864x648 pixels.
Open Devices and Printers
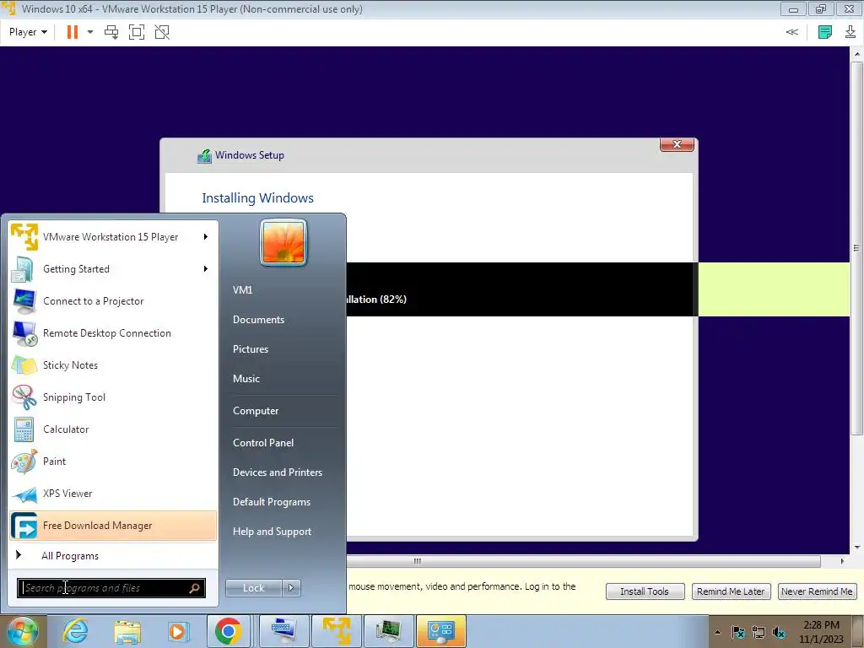[x=277, y=472]
